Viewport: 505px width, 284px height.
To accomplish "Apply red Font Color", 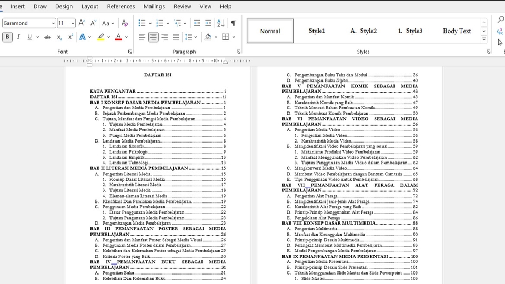I will pos(118,37).
